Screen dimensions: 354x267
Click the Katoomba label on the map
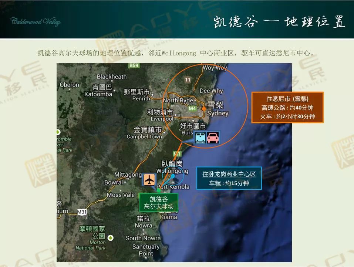pos(98,94)
